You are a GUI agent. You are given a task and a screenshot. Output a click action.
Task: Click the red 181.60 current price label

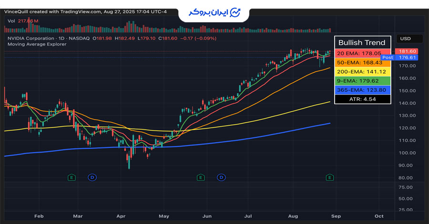coord(408,51)
